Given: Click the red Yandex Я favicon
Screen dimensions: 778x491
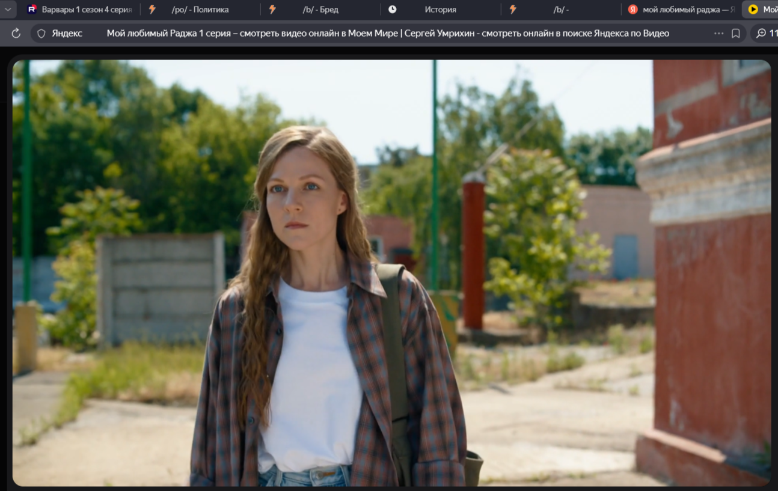Looking at the screenshot, I should (x=633, y=10).
